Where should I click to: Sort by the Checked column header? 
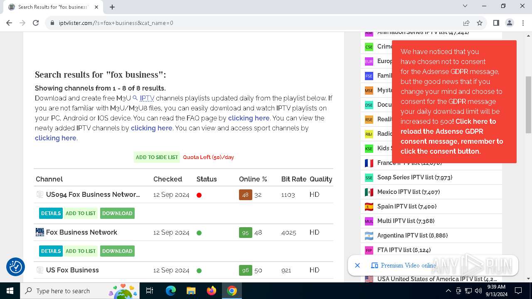click(167, 179)
